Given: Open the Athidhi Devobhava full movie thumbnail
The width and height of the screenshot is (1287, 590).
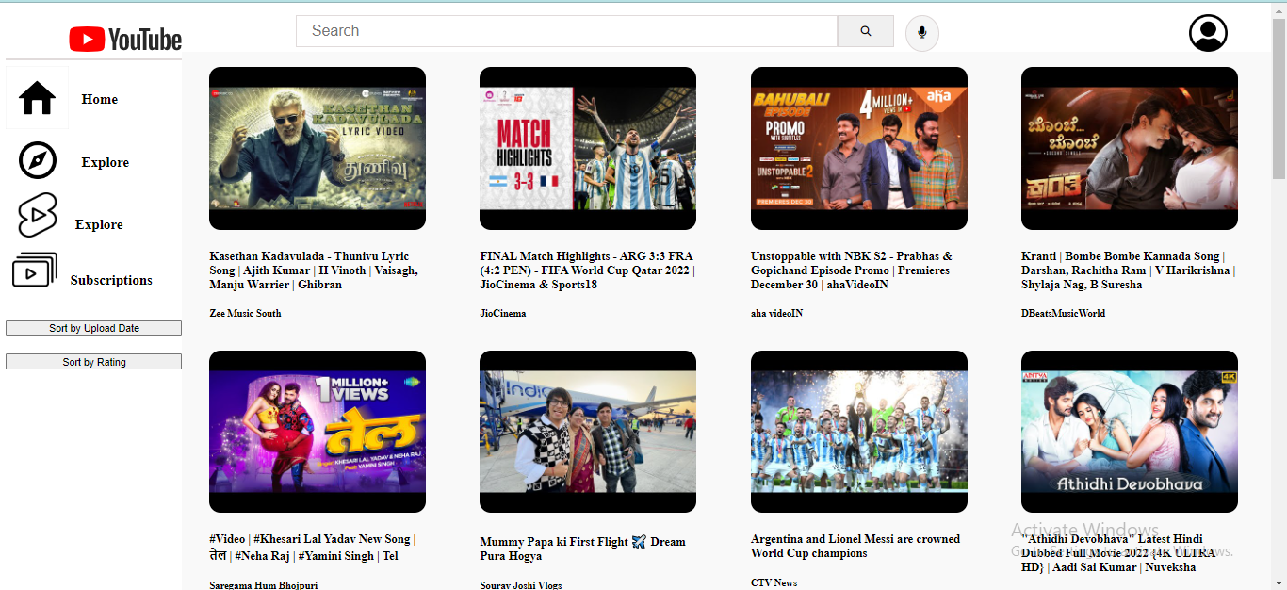Looking at the screenshot, I should pyautogui.click(x=1128, y=431).
